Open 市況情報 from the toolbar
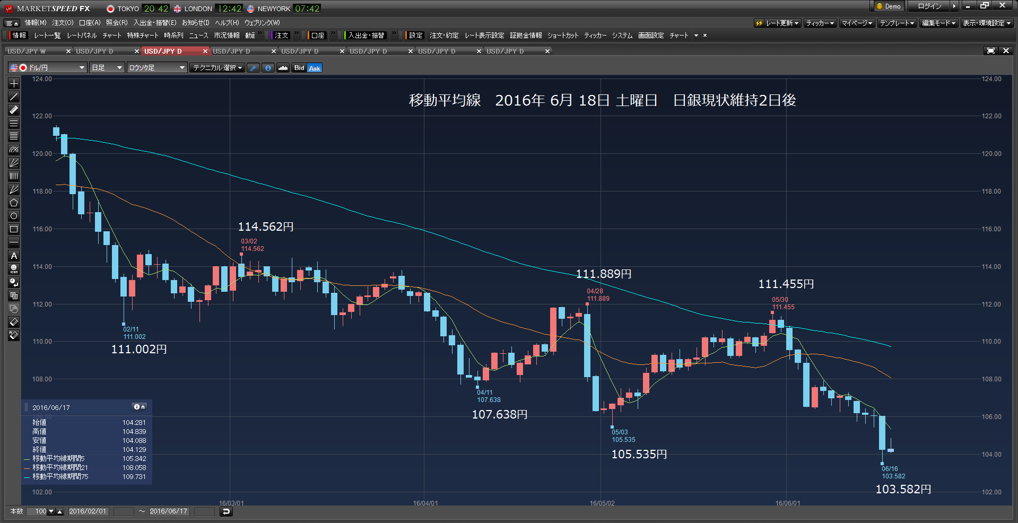Screen dimensions: 1018x523 [227, 36]
